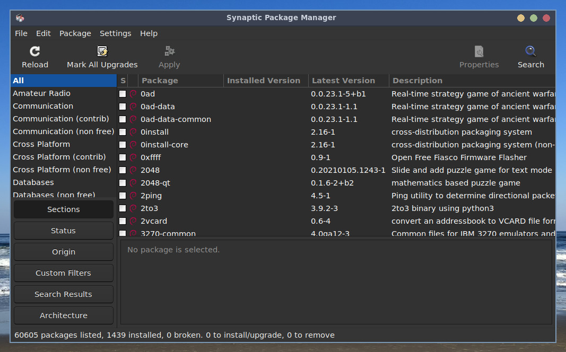566x352 pixels.
Task: Choose the Cross Platform (non free) section
Action: (x=64, y=170)
